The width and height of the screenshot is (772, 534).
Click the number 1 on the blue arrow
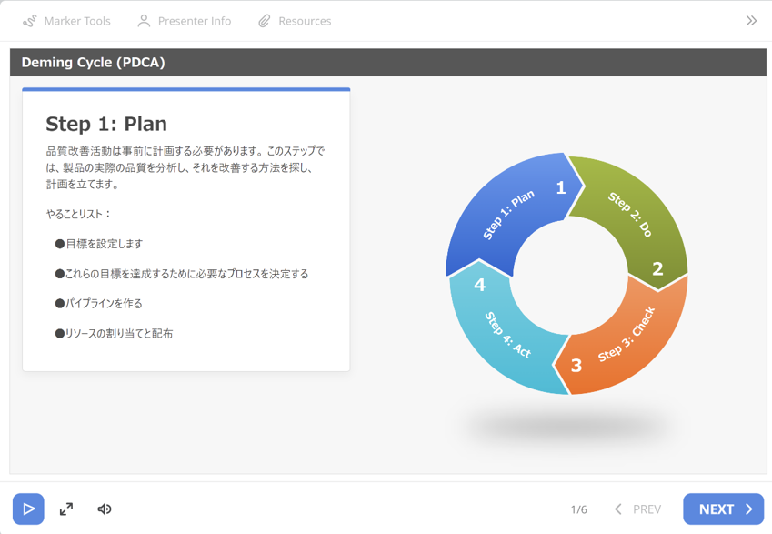point(561,187)
